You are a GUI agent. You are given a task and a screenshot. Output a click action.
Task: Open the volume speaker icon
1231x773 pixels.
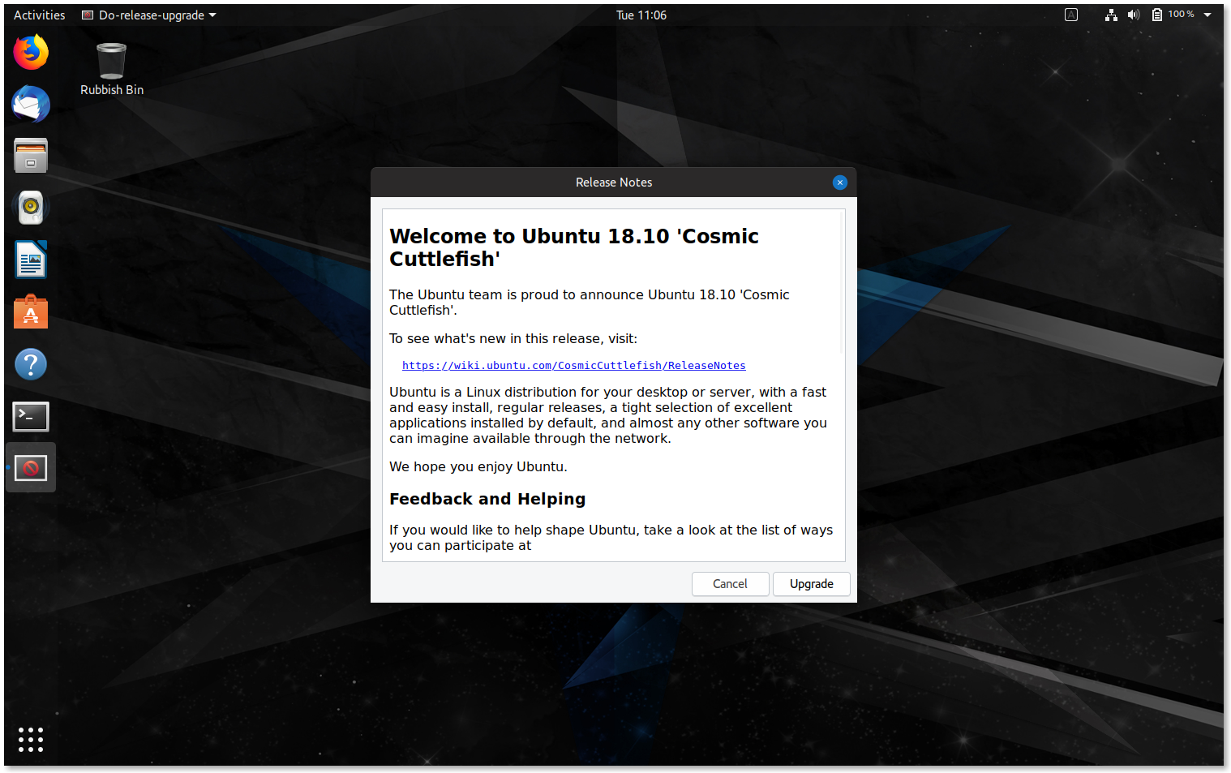(x=1134, y=15)
